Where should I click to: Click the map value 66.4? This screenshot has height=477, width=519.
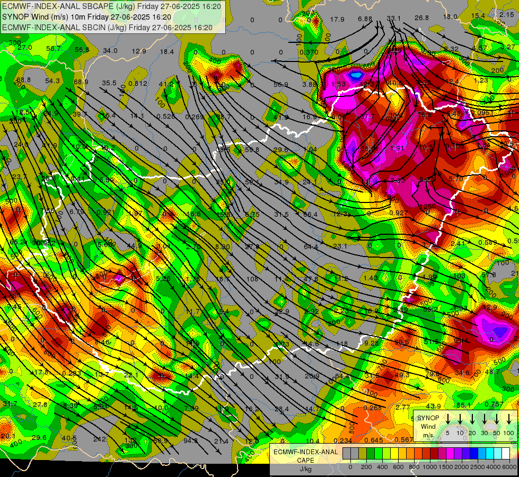(310, 215)
